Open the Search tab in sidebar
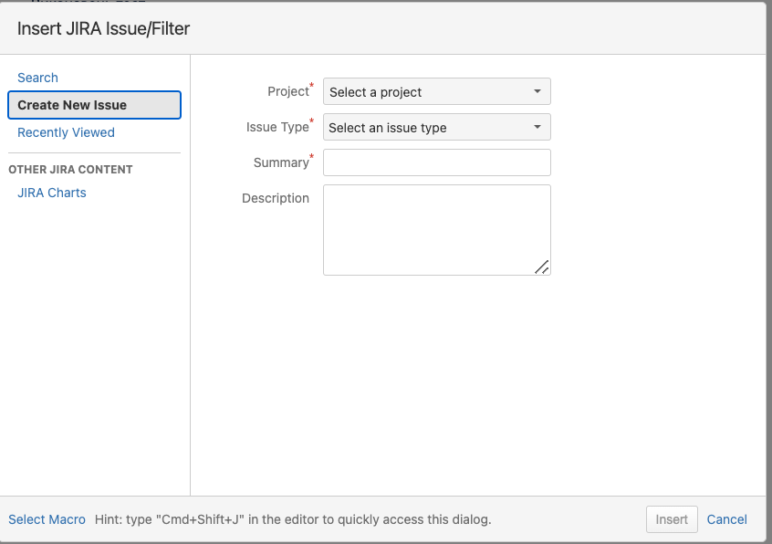Screen dimensions: 772x544 click(x=38, y=78)
